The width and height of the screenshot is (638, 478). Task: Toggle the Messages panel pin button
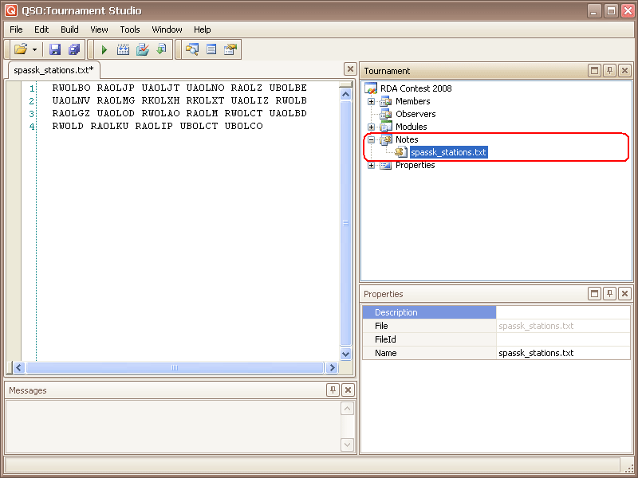point(333,390)
